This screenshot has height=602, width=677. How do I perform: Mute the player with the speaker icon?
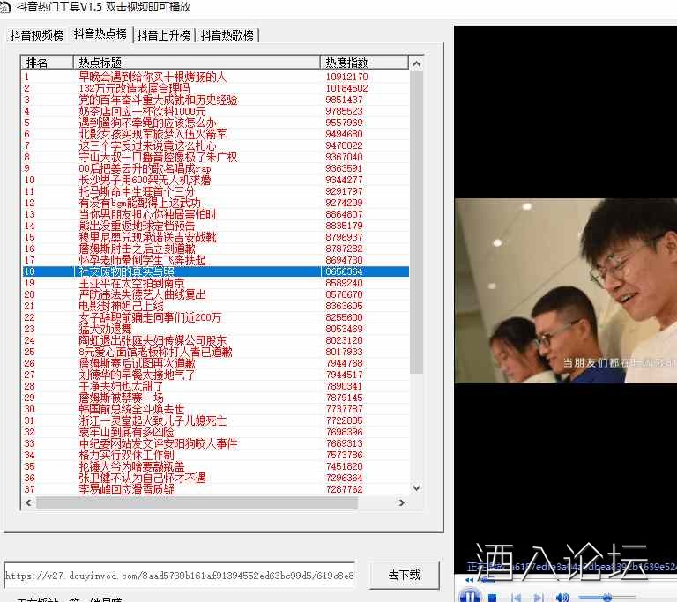[x=562, y=598]
